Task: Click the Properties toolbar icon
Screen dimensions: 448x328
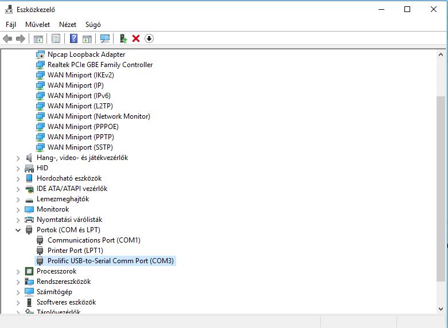Action: (56, 38)
